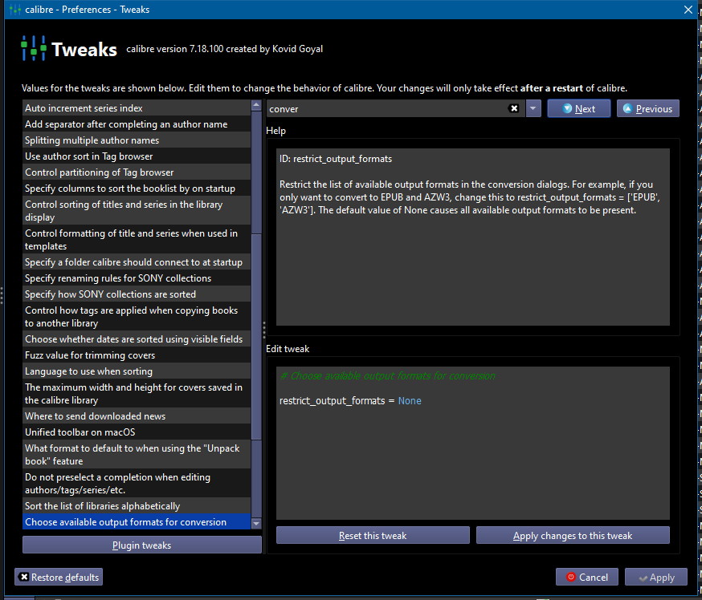Select 'Control partitioning of Tag browser'

pyautogui.click(x=137, y=172)
